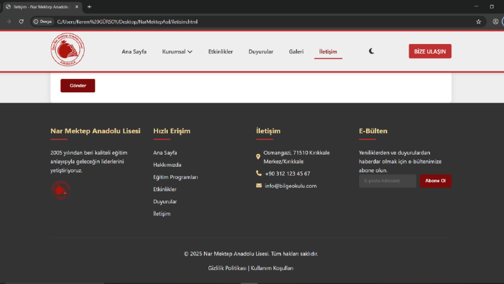The width and height of the screenshot is (504, 284).
Task: Submit the form with Gönder button
Action: pyautogui.click(x=78, y=86)
